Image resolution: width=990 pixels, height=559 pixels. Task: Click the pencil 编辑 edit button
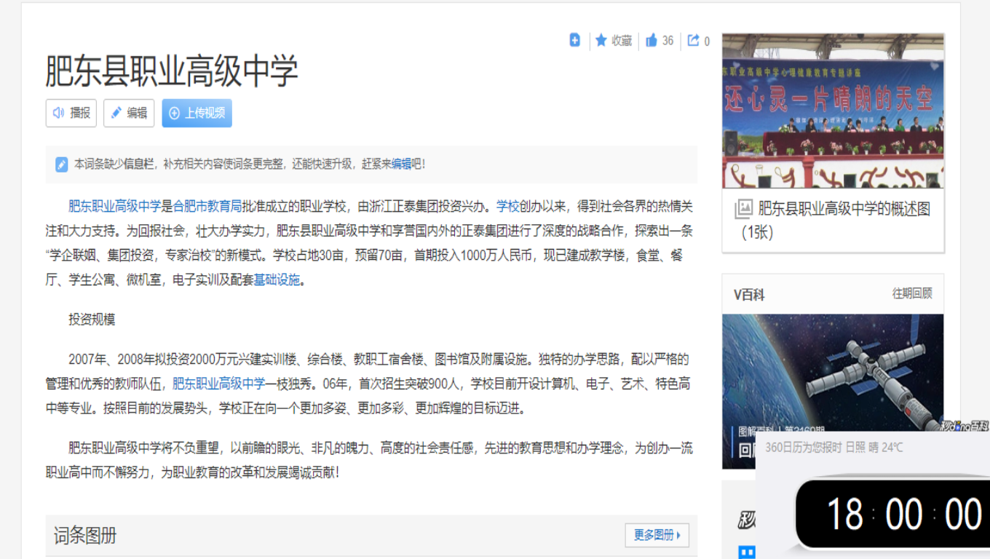click(x=129, y=113)
